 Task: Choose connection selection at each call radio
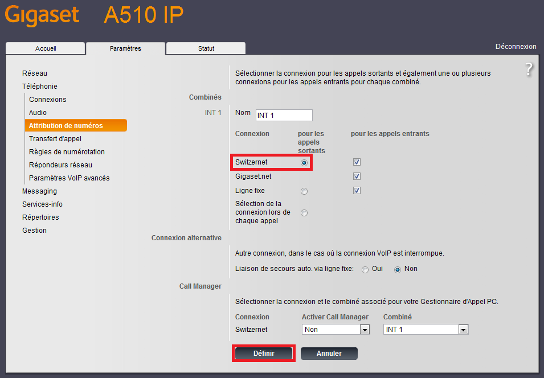(x=304, y=213)
